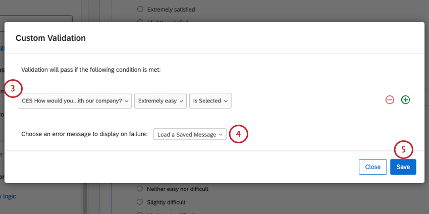The width and height of the screenshot is (429, 214).
Task: Click the Validation will pass condition text
Action: click(x=91, y=70)
